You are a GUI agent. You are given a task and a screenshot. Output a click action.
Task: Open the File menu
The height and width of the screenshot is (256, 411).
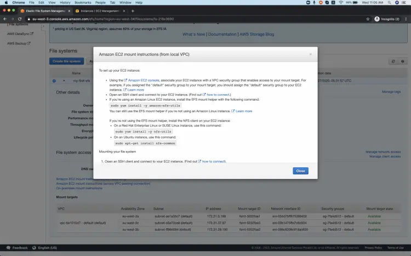coord(32,3)
